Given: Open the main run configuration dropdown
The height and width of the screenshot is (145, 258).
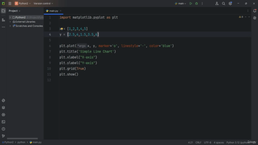Looking at the screenshot, I should (180, 4).
